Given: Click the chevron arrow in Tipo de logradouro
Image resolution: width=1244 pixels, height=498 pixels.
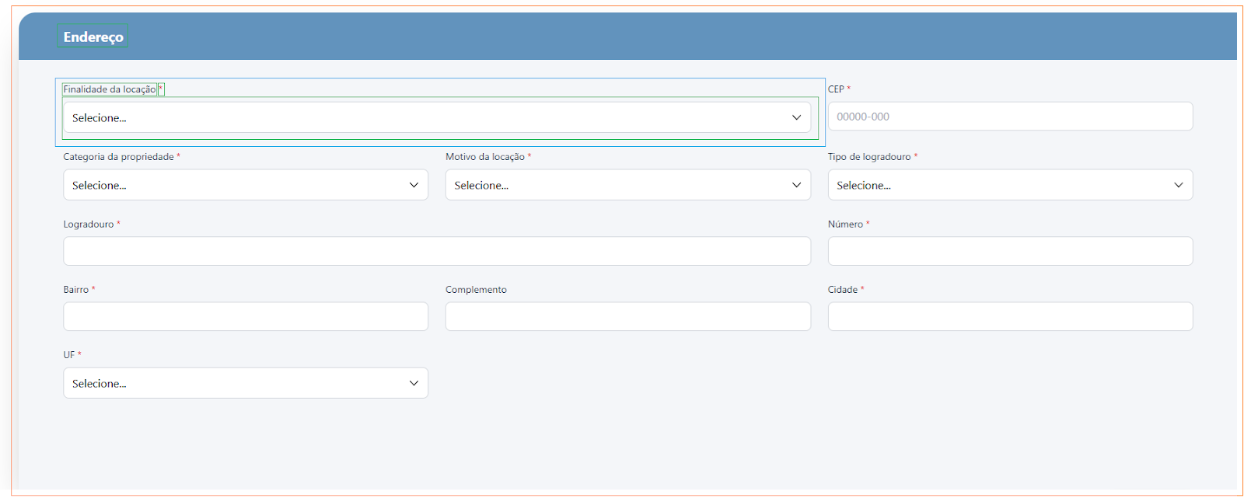Looking at the screenshot, I should point(1178,186).
